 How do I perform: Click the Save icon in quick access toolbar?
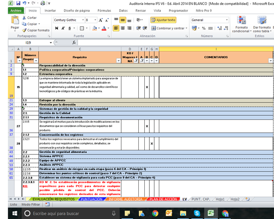17,3
